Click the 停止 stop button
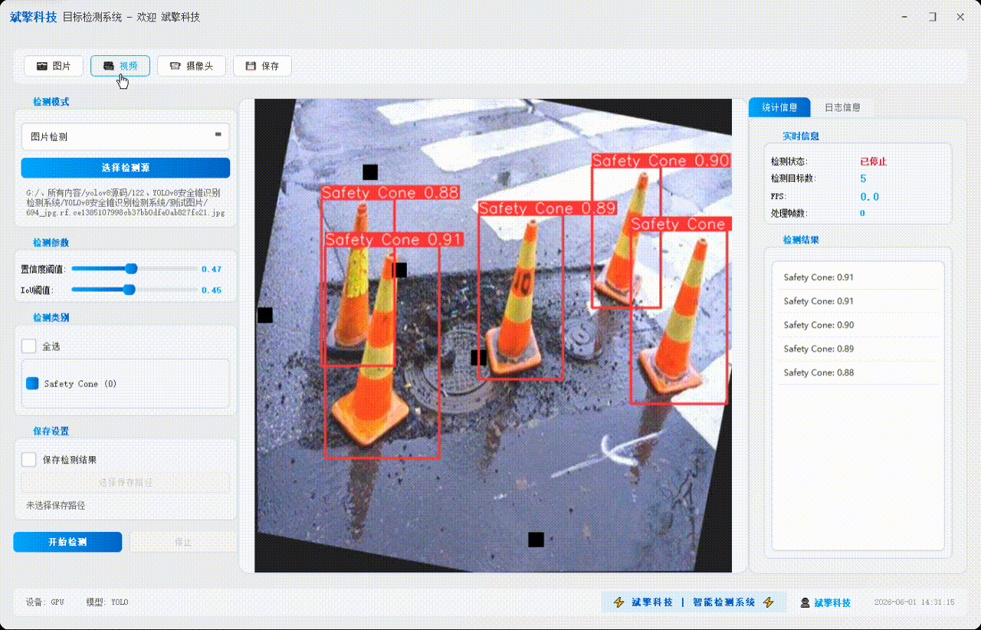 coord(184,542)
